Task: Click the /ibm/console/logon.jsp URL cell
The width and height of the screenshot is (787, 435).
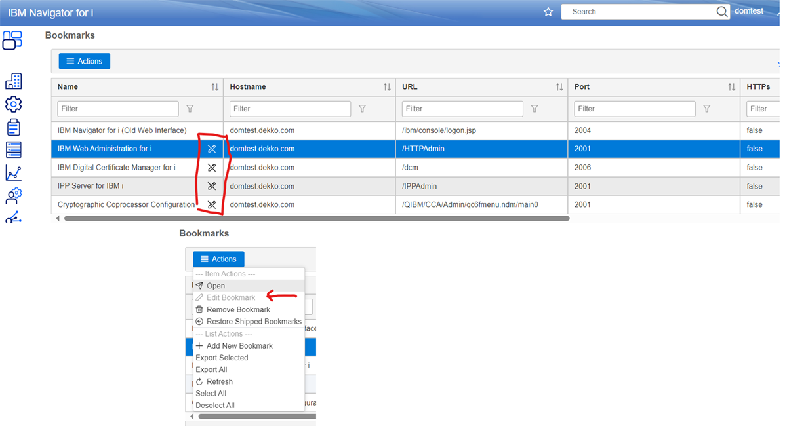Action: pyautogui.click(x=481, y=130)
